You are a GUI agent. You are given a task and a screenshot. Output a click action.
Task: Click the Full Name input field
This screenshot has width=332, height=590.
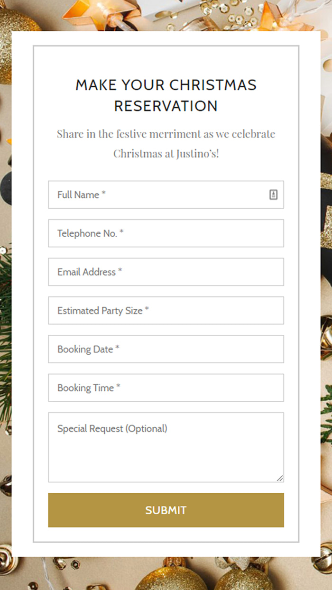[157, 194]
